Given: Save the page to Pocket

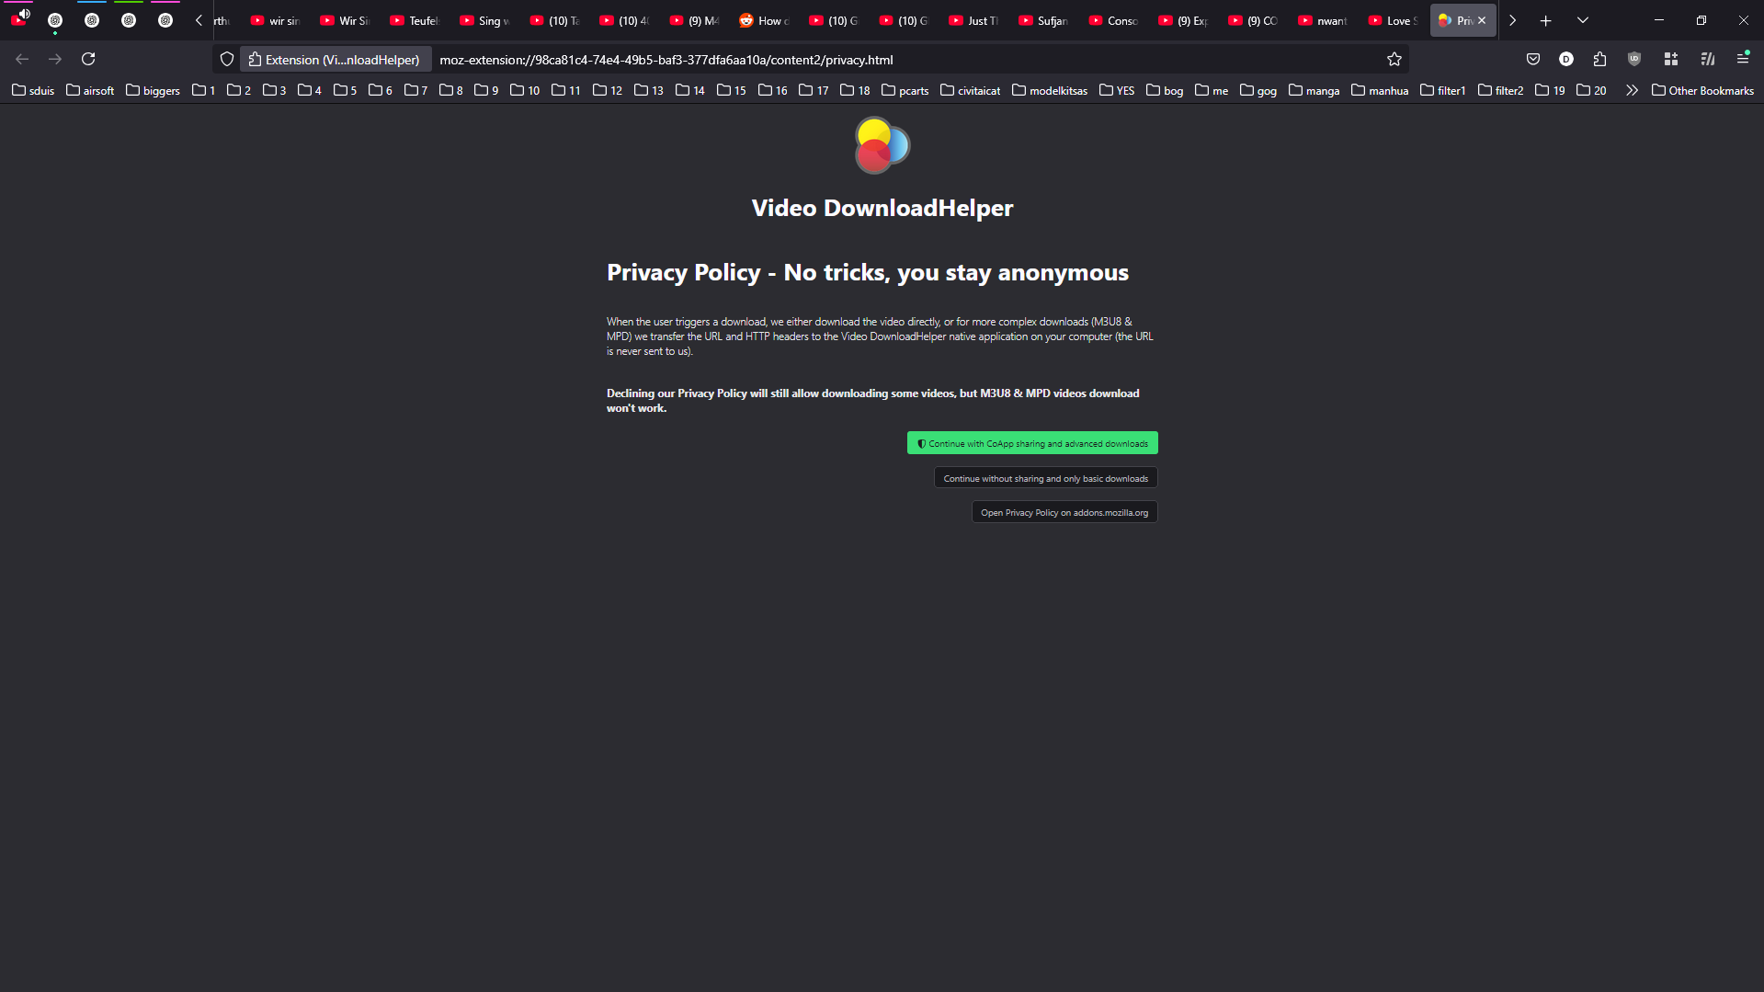Looking at the screenshot, I should coord(1533,59).
